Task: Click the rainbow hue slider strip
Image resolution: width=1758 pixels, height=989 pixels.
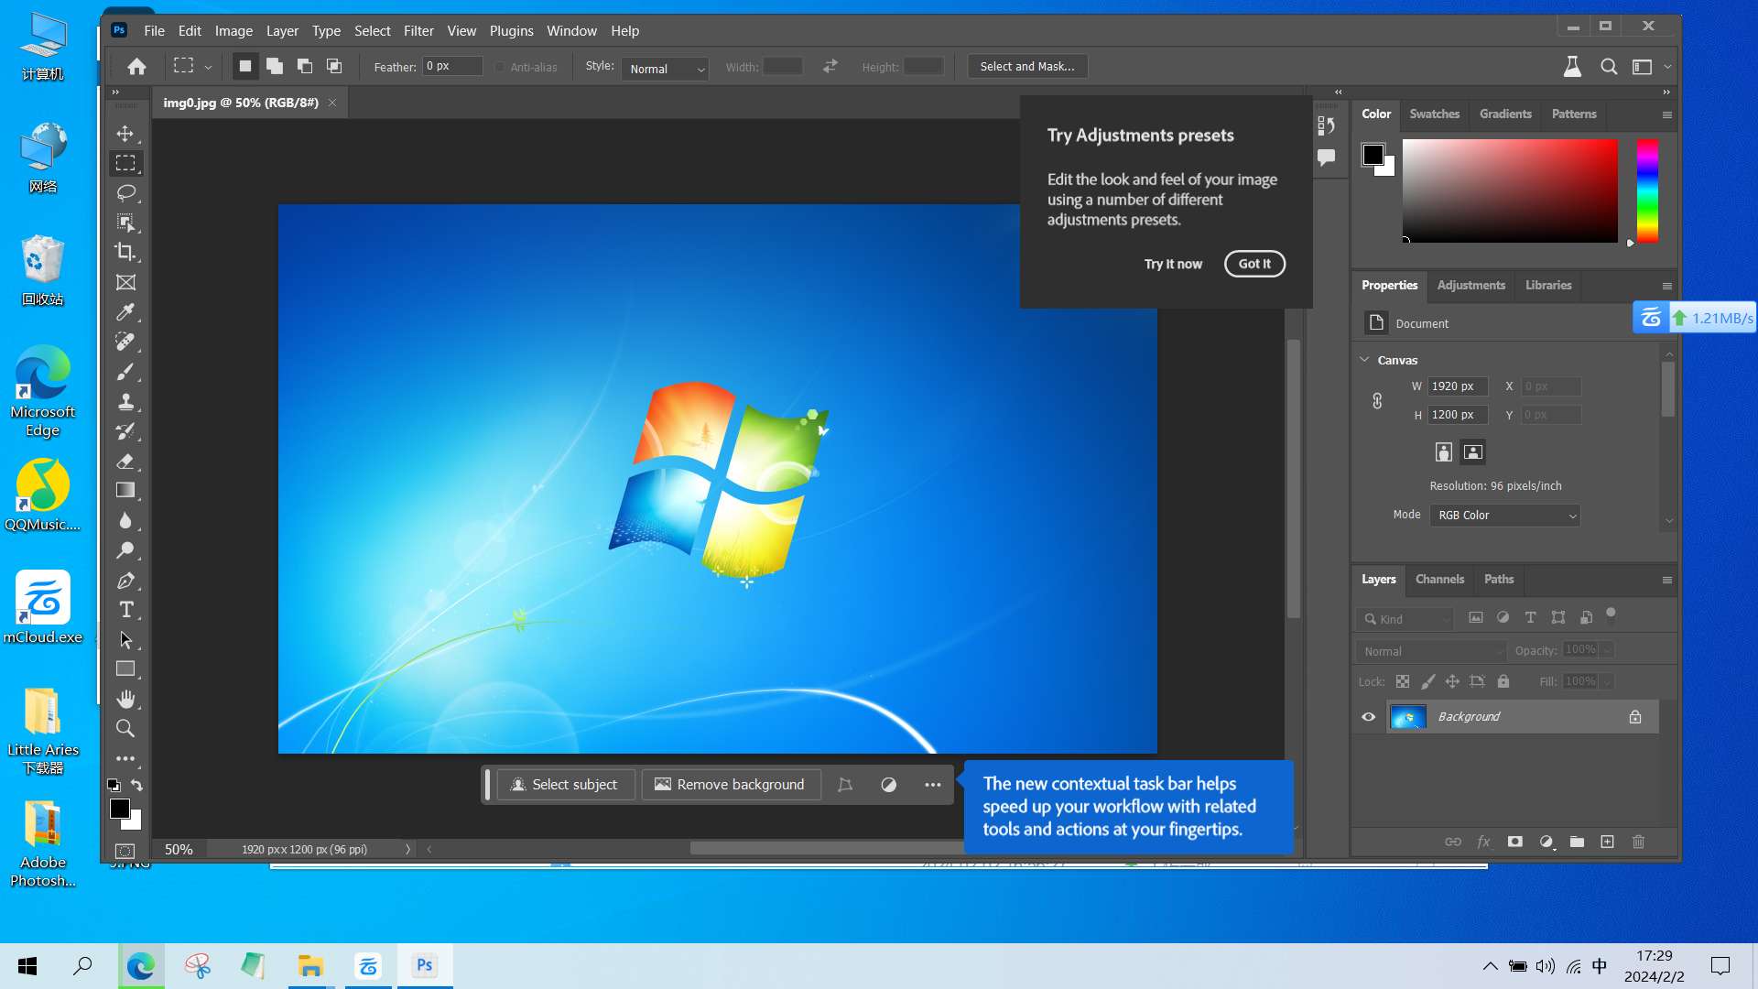Action: tap(1647, 190)
